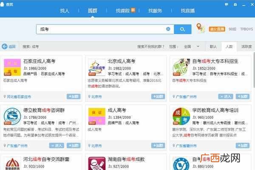Viewport: 255px width, 170px height.
Task: Expand the 全国 range dropdown
Action: point(191,47)
